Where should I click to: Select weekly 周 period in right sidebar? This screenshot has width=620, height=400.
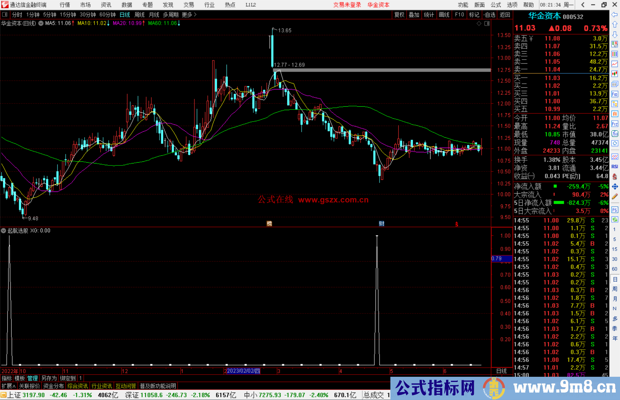615,289
